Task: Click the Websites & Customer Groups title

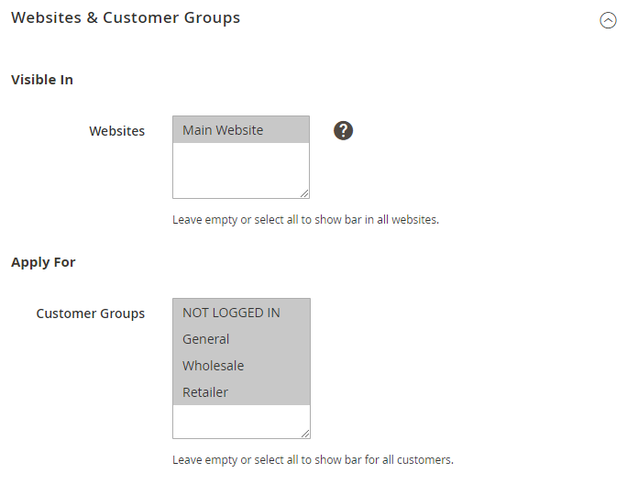Action: tap(126, 17)
